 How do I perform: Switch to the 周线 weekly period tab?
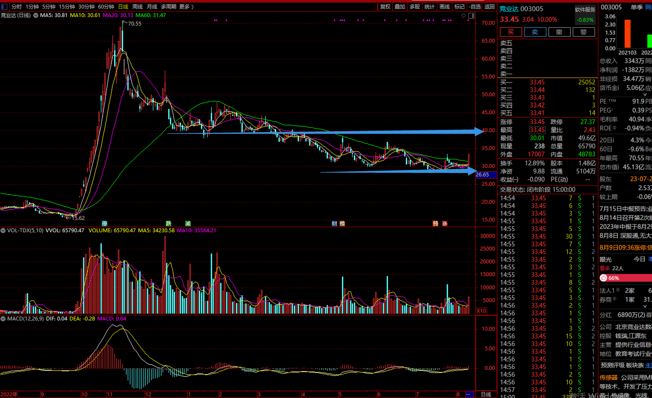coord(137,7)
